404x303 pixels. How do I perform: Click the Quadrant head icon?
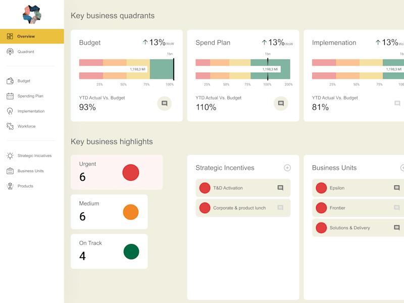(10, 52)
